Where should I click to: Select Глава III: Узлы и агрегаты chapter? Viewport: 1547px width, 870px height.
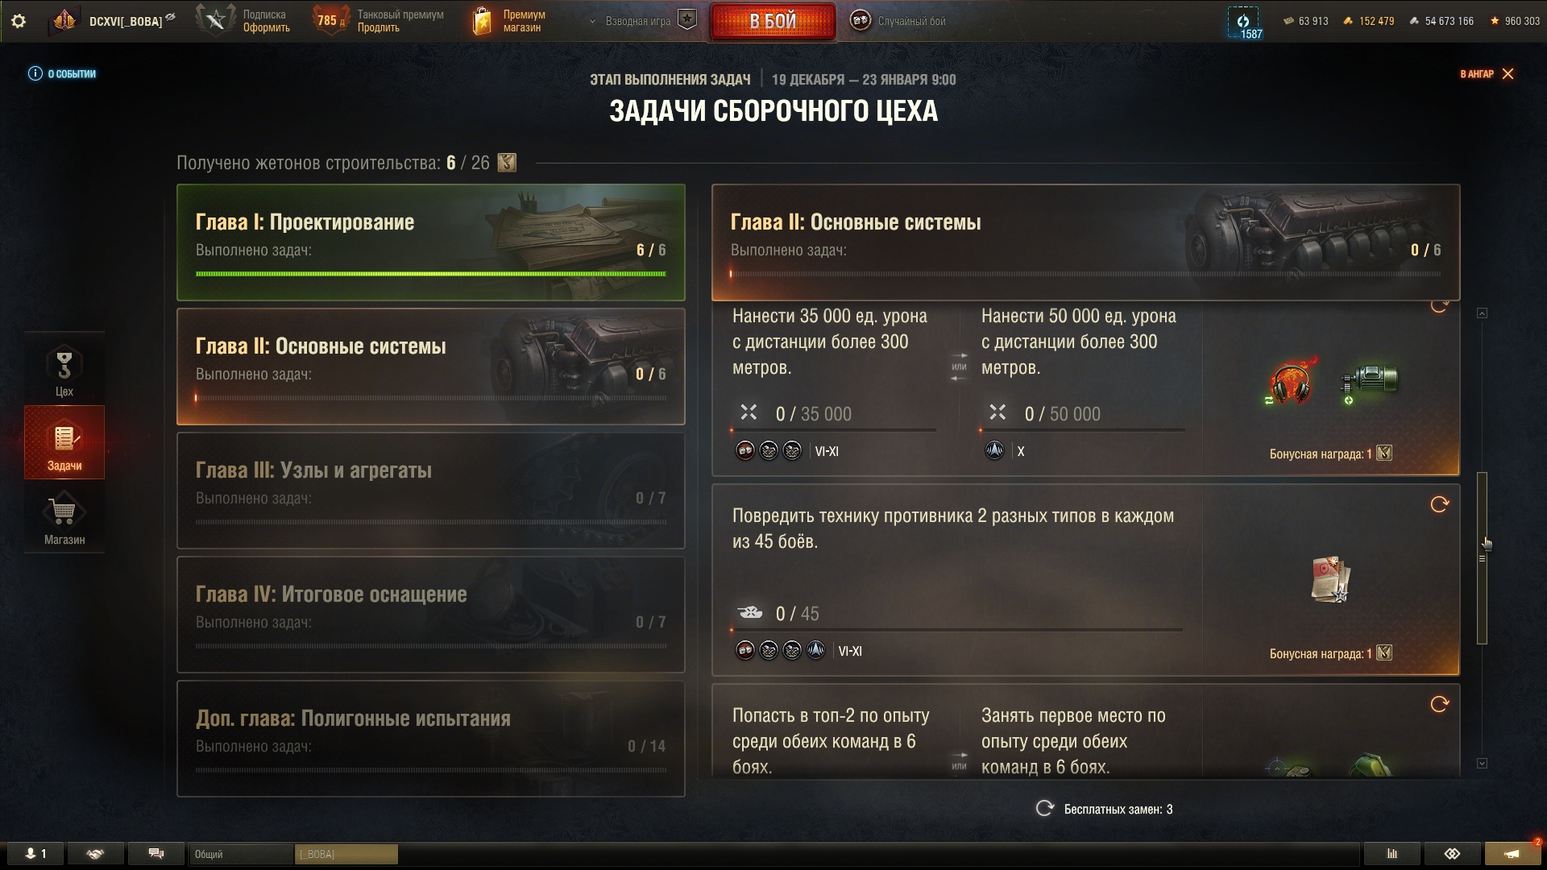pyautogui.click(x=431, y=491)
